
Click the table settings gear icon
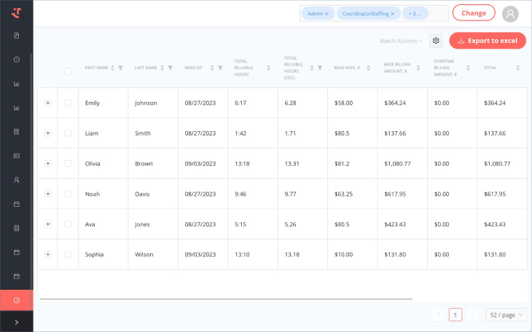click(436, 41)
